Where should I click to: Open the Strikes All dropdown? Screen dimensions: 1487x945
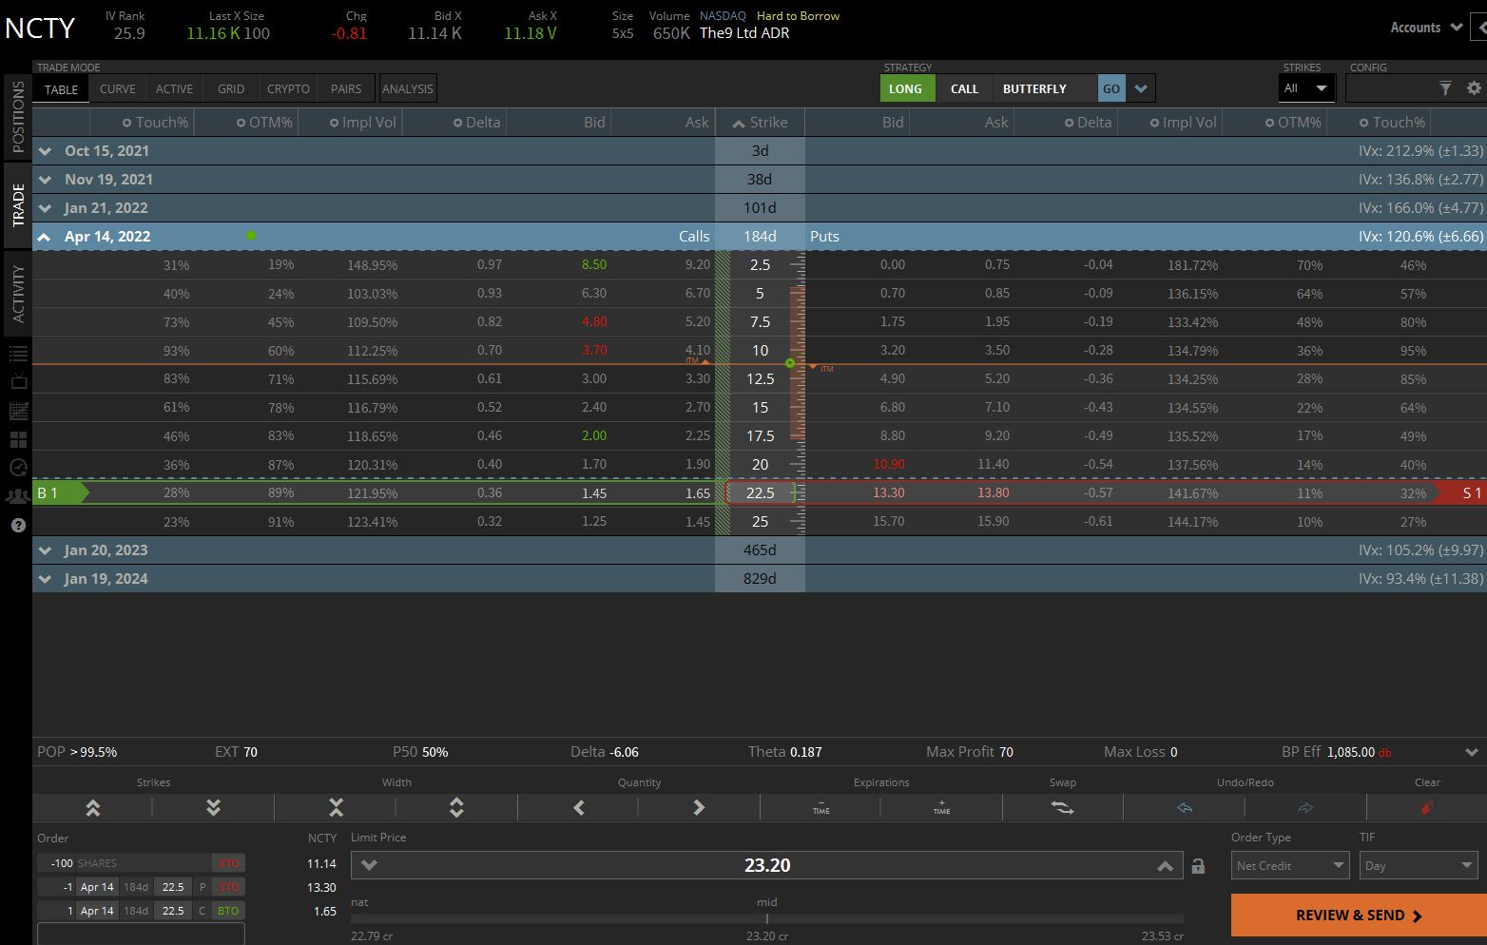point(1306,88)
